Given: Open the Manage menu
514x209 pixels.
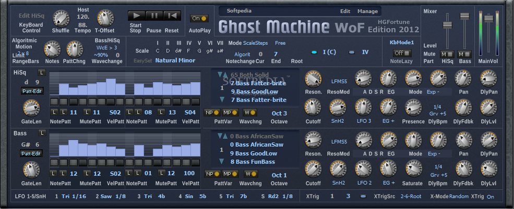Looking at the screenshot, I should (x=367, y=11).
